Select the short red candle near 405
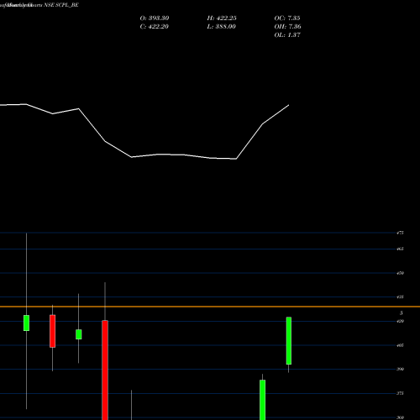 pos(52,331)
